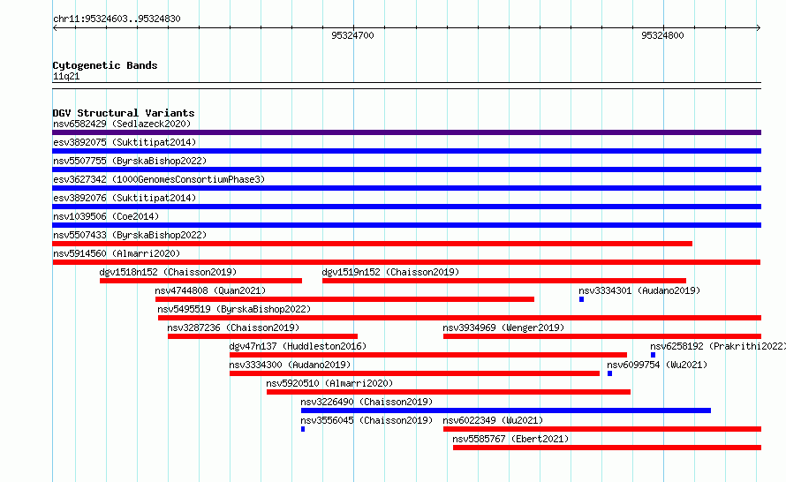Click the red nsv5507433 variant bar
The image size is (786, 482).
(x=373, y=244)
